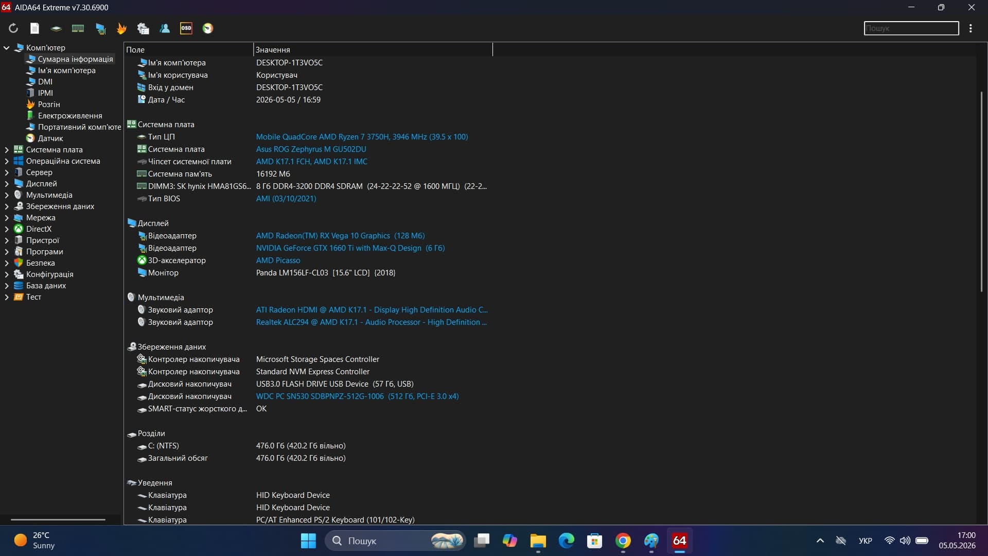
Task: Open the NVIDIA GeForce GTX 1660 Ti link
Action: [350, 248]
